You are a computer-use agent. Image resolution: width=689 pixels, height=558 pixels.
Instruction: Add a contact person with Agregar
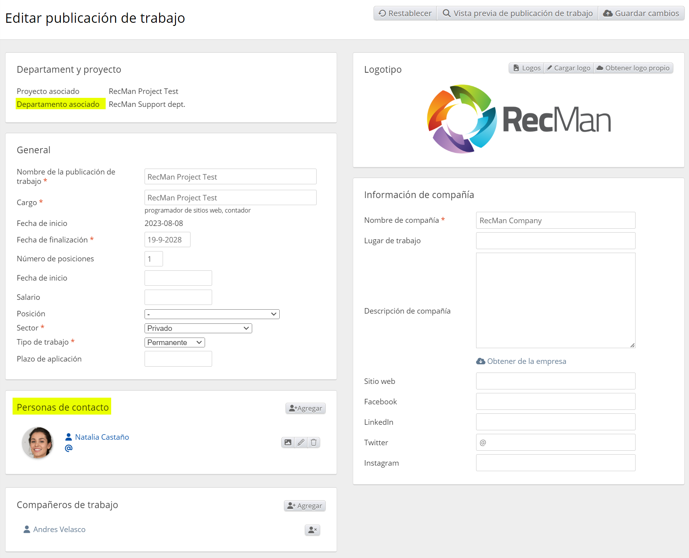point(305,408)
